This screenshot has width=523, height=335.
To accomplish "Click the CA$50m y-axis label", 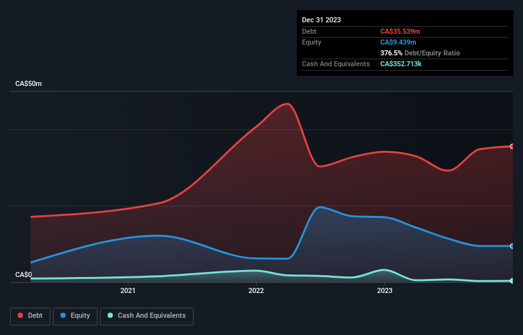I will [x=29, y=83].
